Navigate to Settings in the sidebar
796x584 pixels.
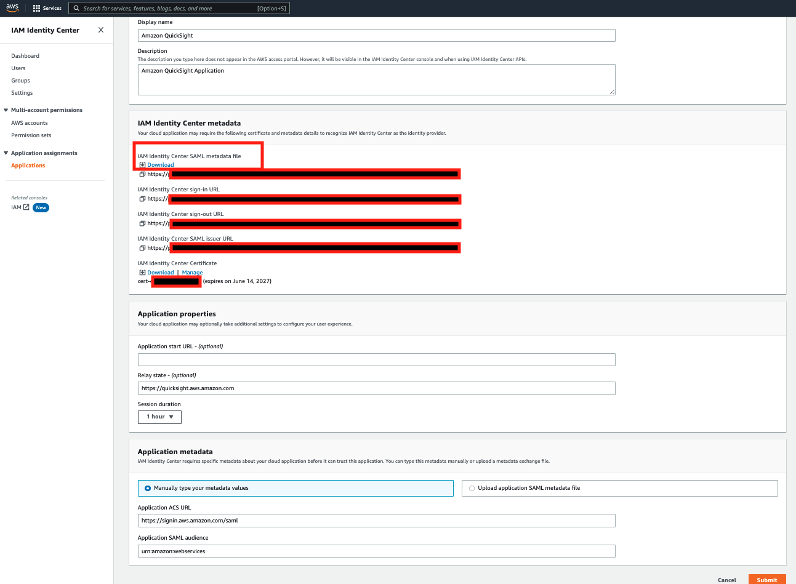coord(22,93)
